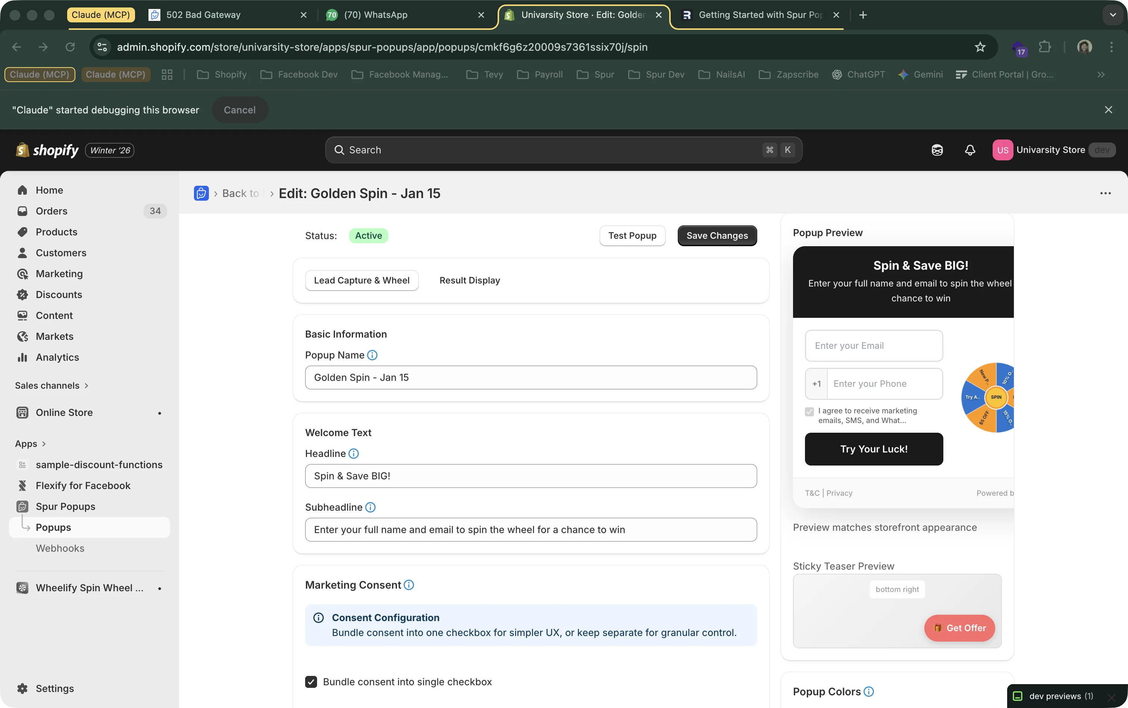Click the 'Enter your Email' field in preview

tap(873, 345)
